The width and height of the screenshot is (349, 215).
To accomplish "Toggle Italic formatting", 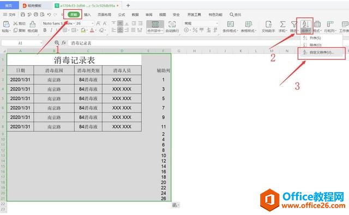I will (x=51, y=30).
